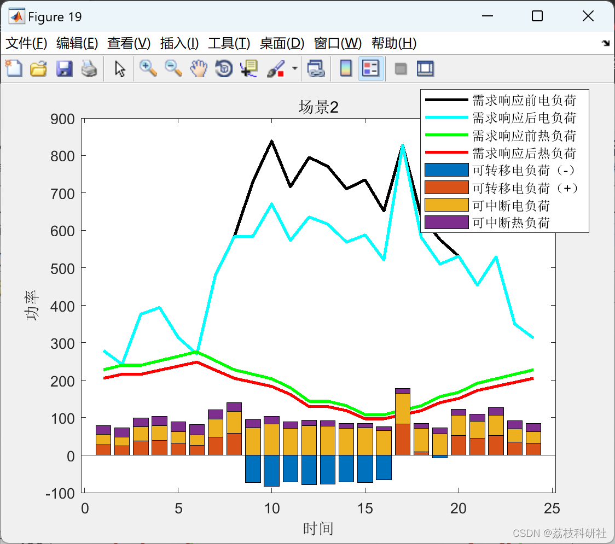This screenshot has height=544, width=615.
Task: Click the window title Figure 19
Action: tap(55, 17)
